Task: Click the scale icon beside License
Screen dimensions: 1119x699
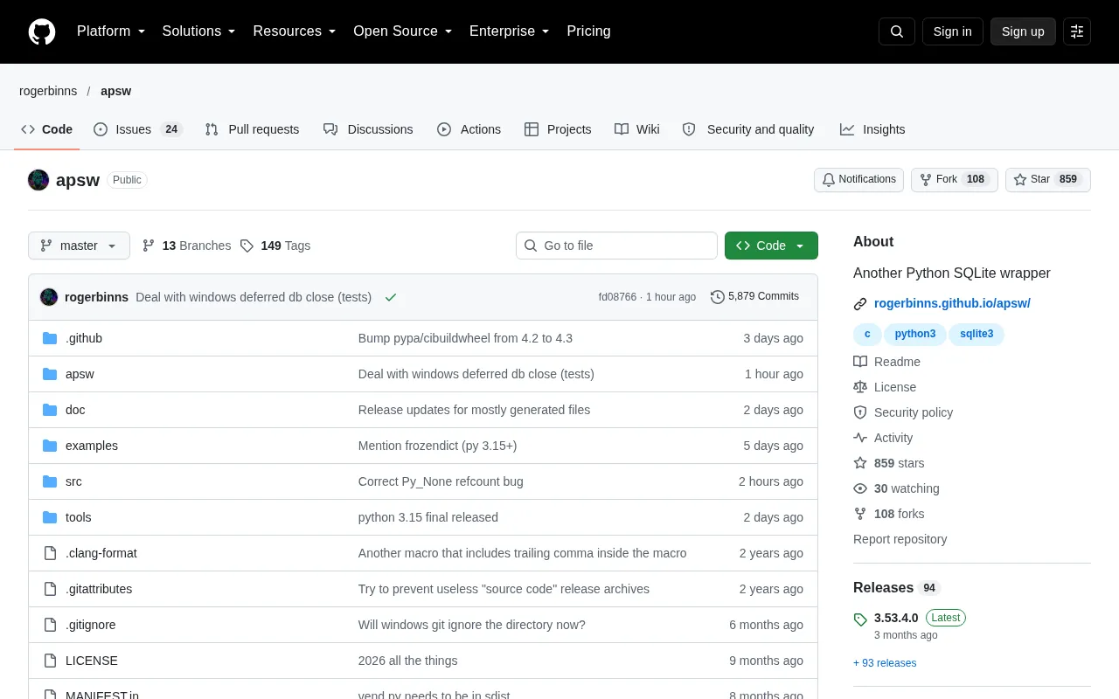Action: (x=860, y=387)
